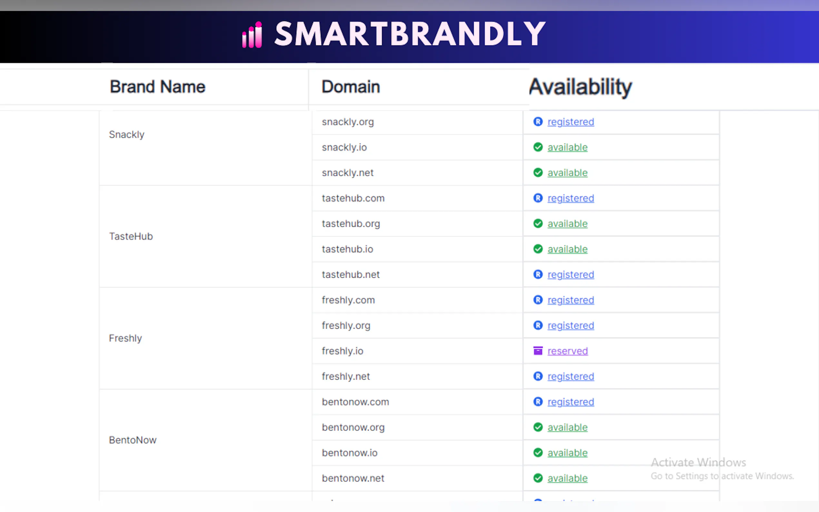
Task: Click the reserved box icon for freshly.io
Action: [538, 351]
